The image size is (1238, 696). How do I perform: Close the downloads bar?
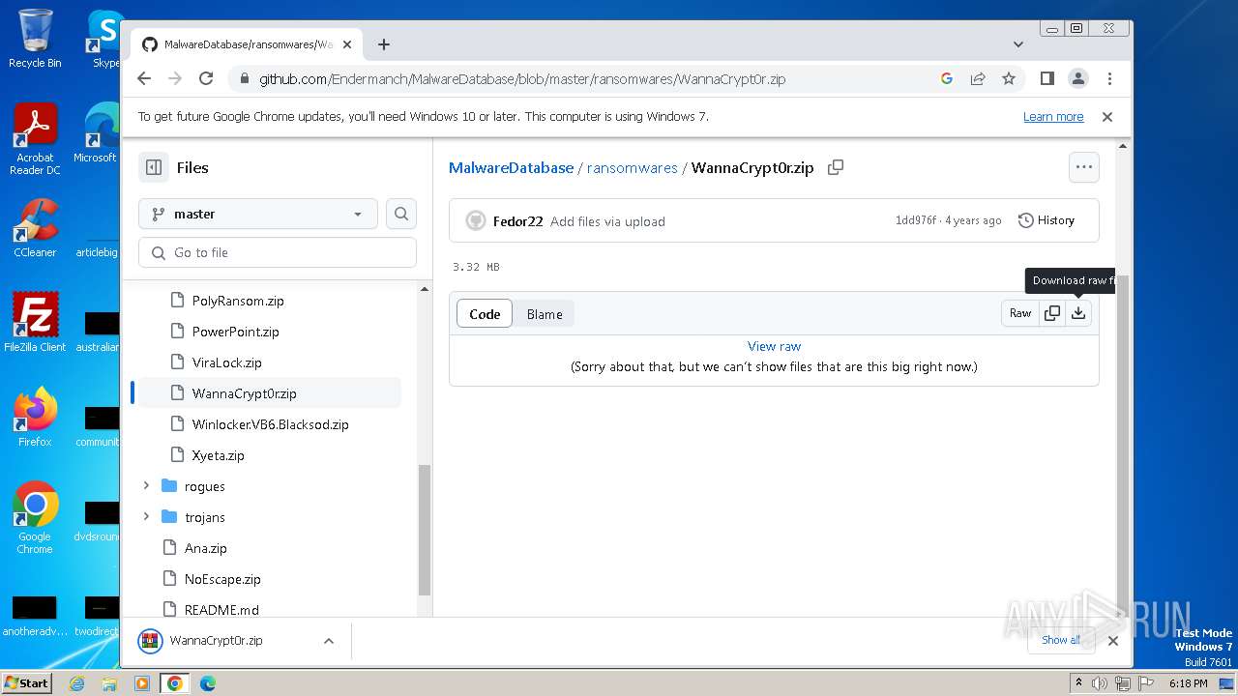click(x=1113, y=641)
